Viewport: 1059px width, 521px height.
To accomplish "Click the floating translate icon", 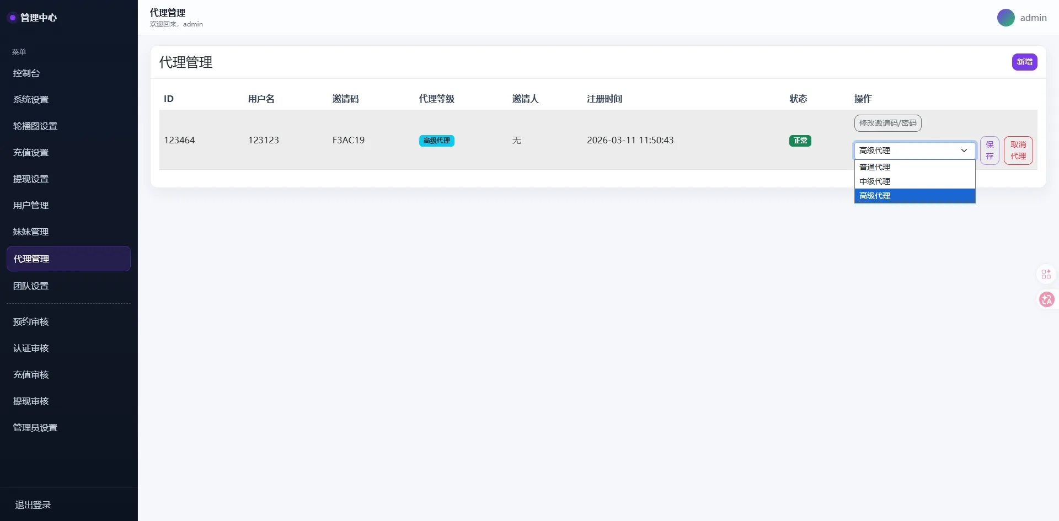I will tap(1046, 299).
